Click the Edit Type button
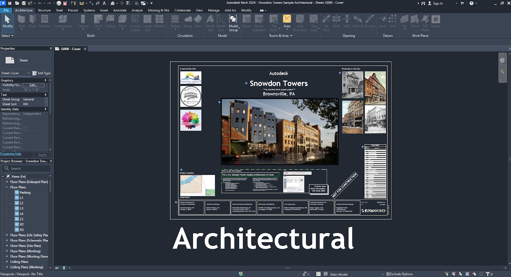Viewport: 511px width, 277px height. (42, 73)
